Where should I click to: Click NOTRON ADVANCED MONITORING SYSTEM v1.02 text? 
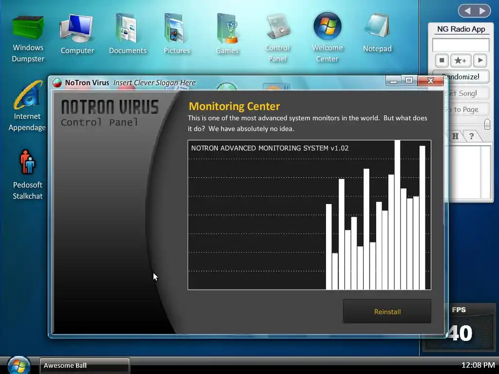270,148
